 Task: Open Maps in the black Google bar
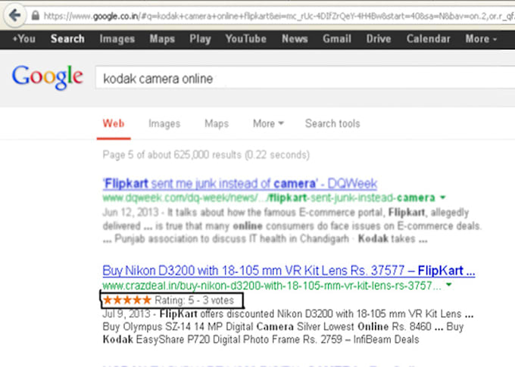point(162,39)
